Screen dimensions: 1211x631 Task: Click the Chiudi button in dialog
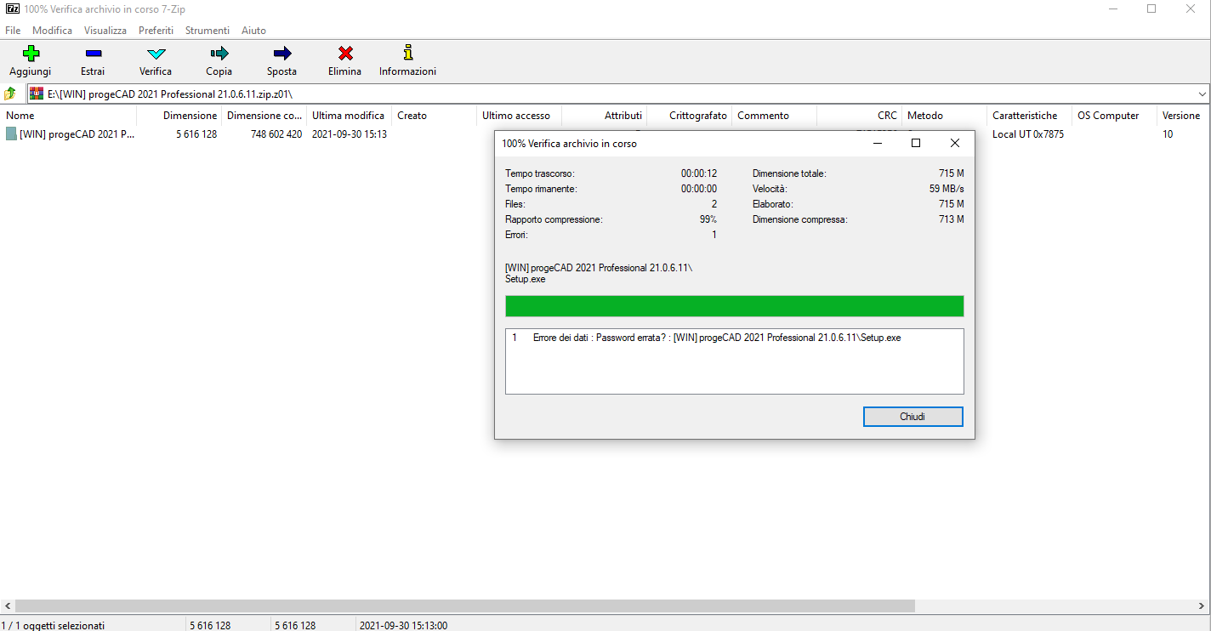click(913, 417)
